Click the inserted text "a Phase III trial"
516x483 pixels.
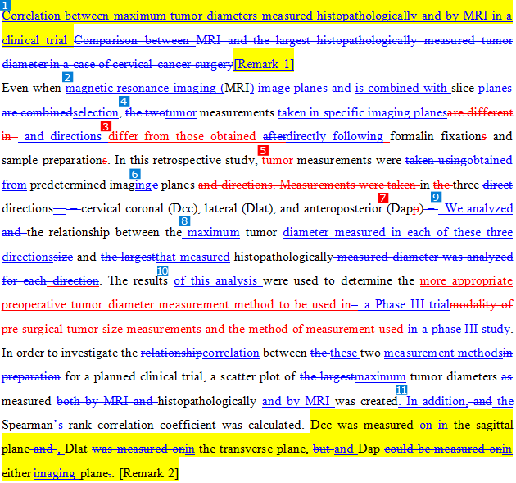coord(407,304)
